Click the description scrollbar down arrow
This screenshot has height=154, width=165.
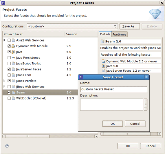coord(146,109)
